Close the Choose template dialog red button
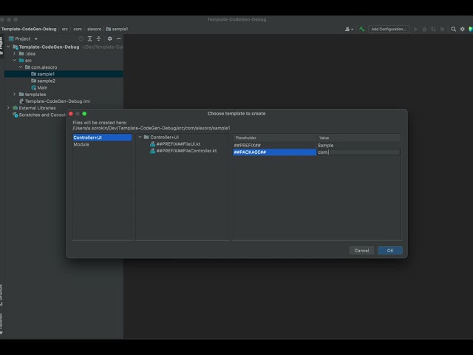 (71, 113)
